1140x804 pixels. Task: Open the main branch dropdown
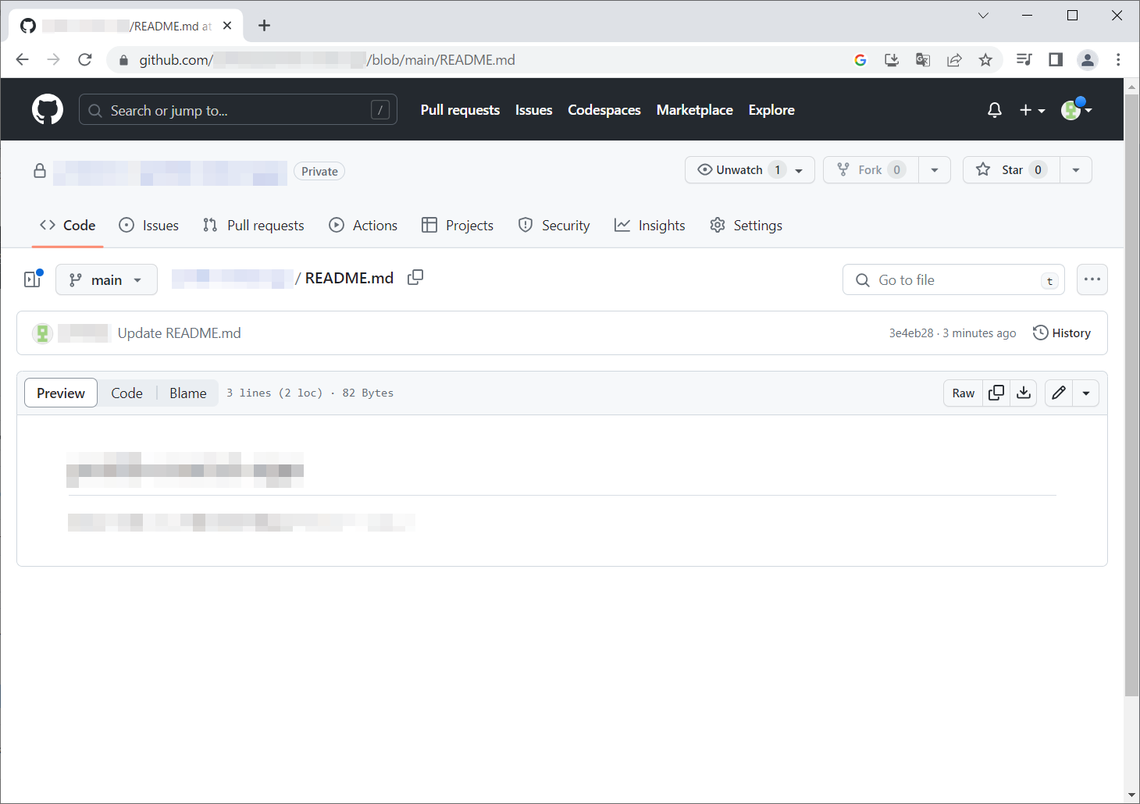tap(106, 280)
